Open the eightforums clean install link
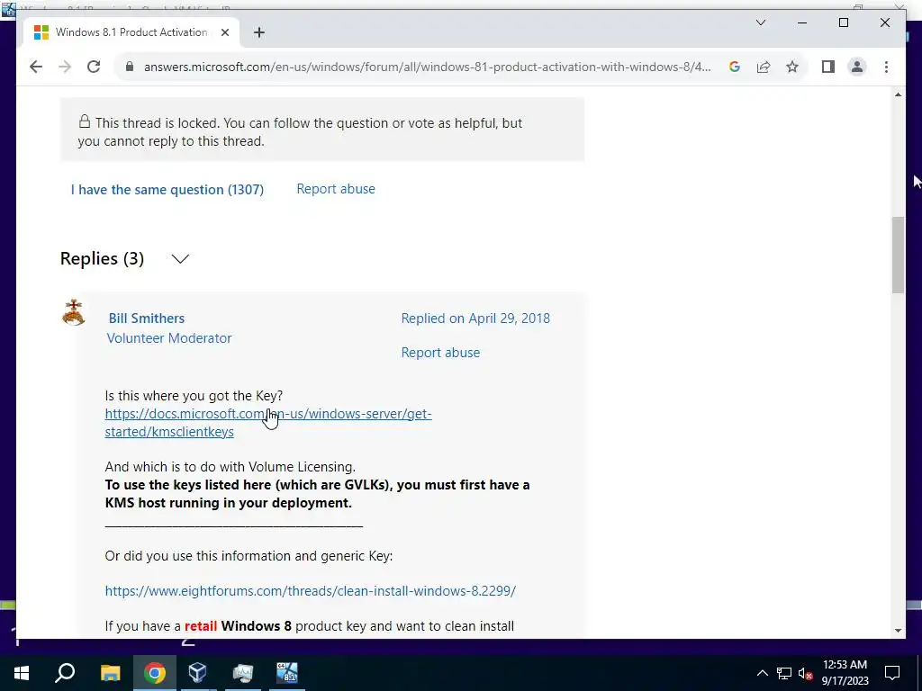The image size is (922, 691). [x=310, y=590]
